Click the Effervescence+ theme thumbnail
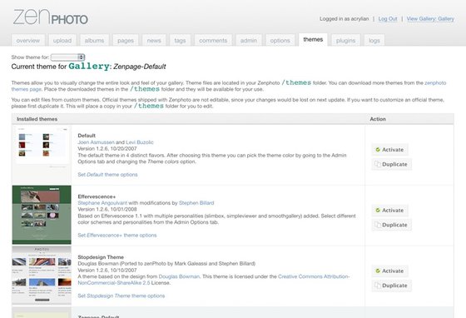This screenshot has width=466, height=318. (x=42, y=215)
